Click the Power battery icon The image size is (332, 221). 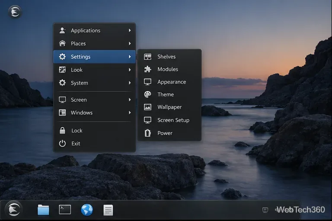coord(147,133)
